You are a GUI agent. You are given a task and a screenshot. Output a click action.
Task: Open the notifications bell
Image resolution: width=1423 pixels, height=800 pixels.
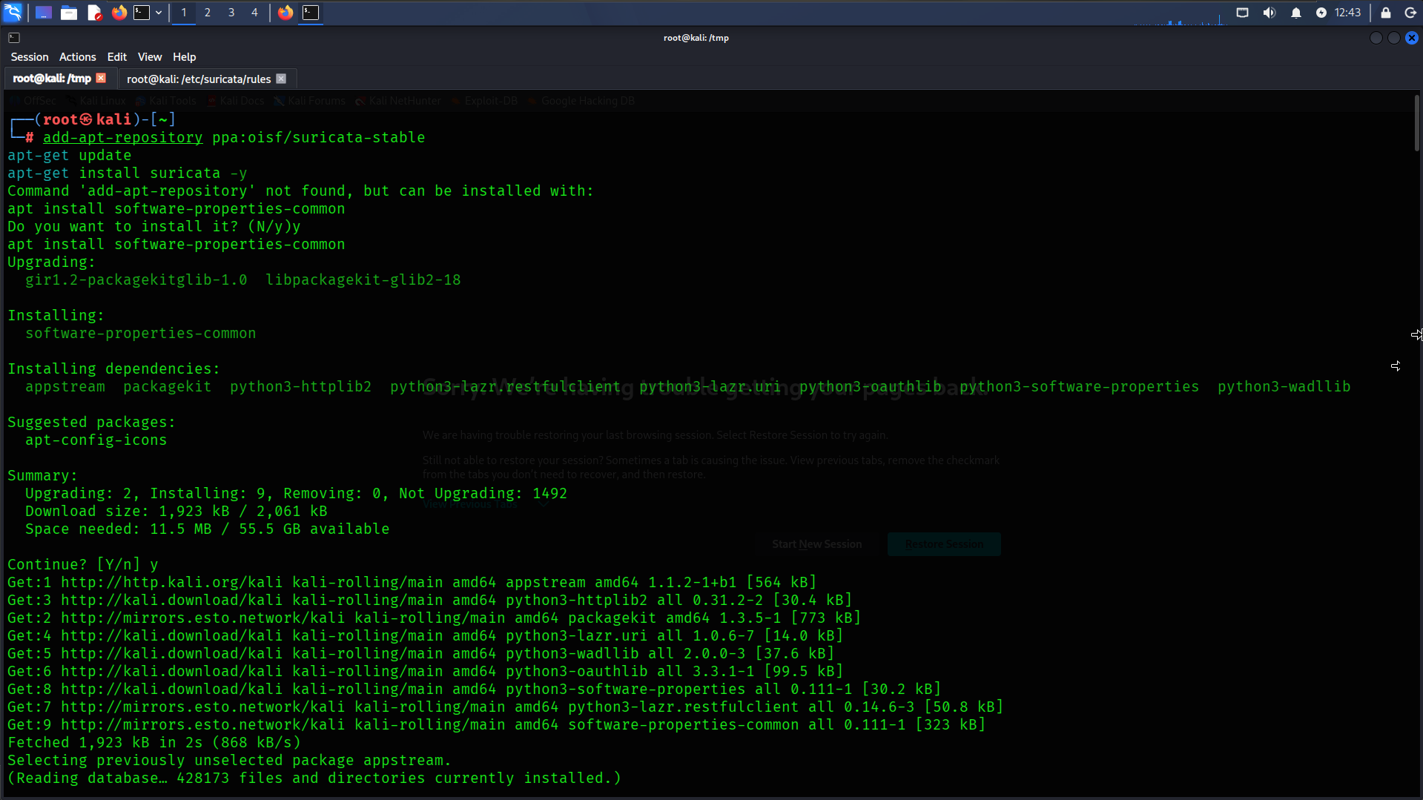click(x=1296, y=13)
